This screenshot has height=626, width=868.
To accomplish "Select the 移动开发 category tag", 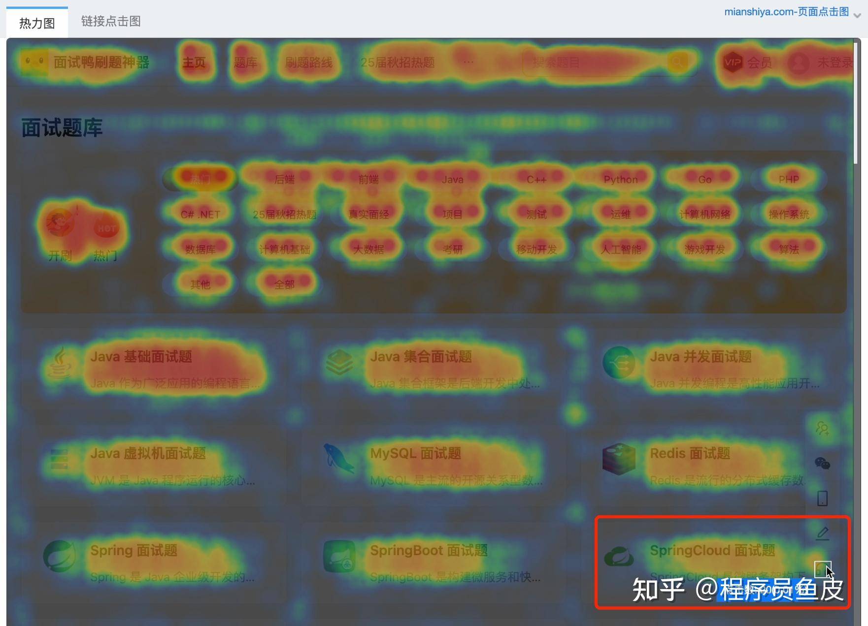I will (536, 249).
